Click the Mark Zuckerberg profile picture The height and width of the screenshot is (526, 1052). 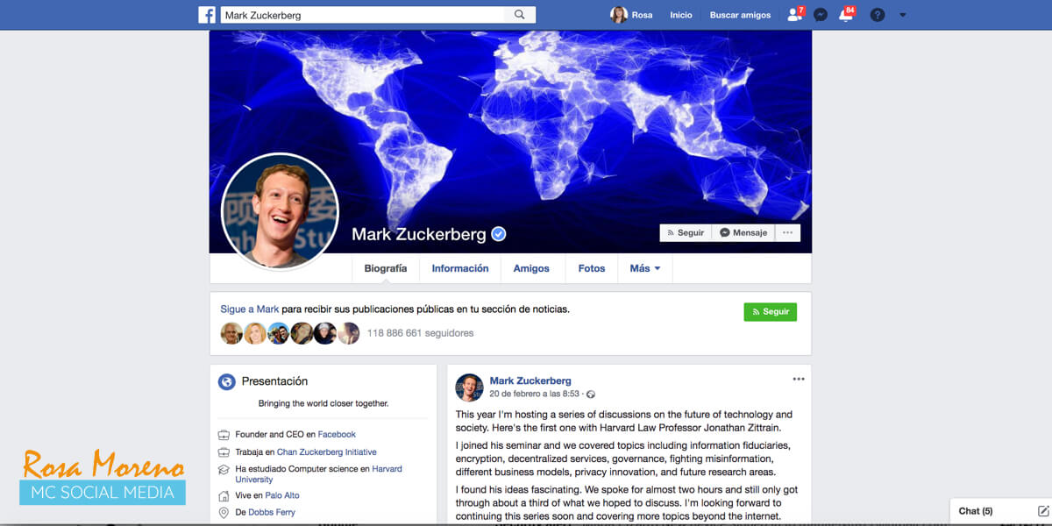[x=281, y=211]
